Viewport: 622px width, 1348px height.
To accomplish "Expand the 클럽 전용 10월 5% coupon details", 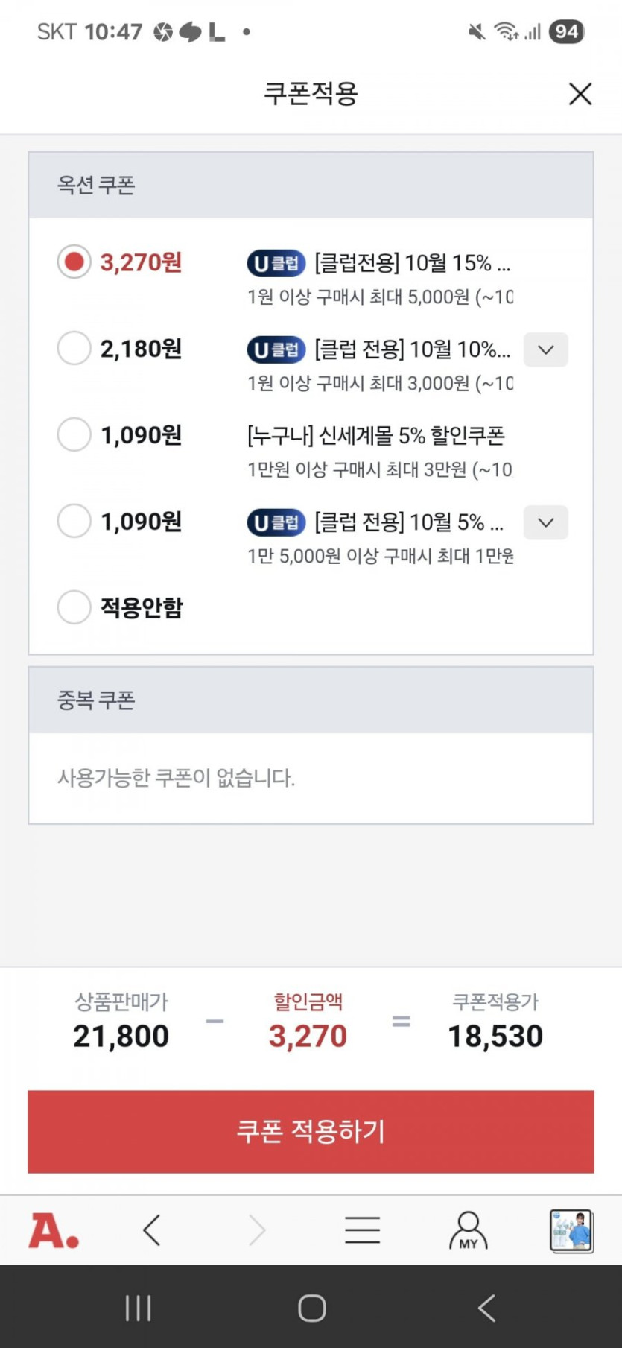I will [x=545, y=522].
